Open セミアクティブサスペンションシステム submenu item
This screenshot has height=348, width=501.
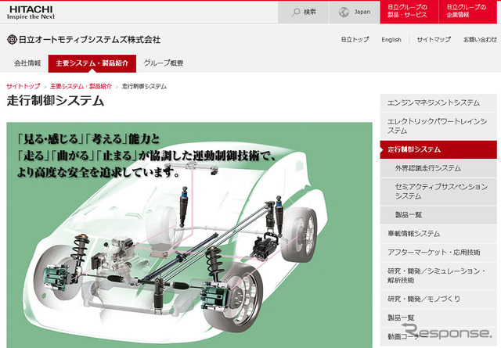coord(438,192)
